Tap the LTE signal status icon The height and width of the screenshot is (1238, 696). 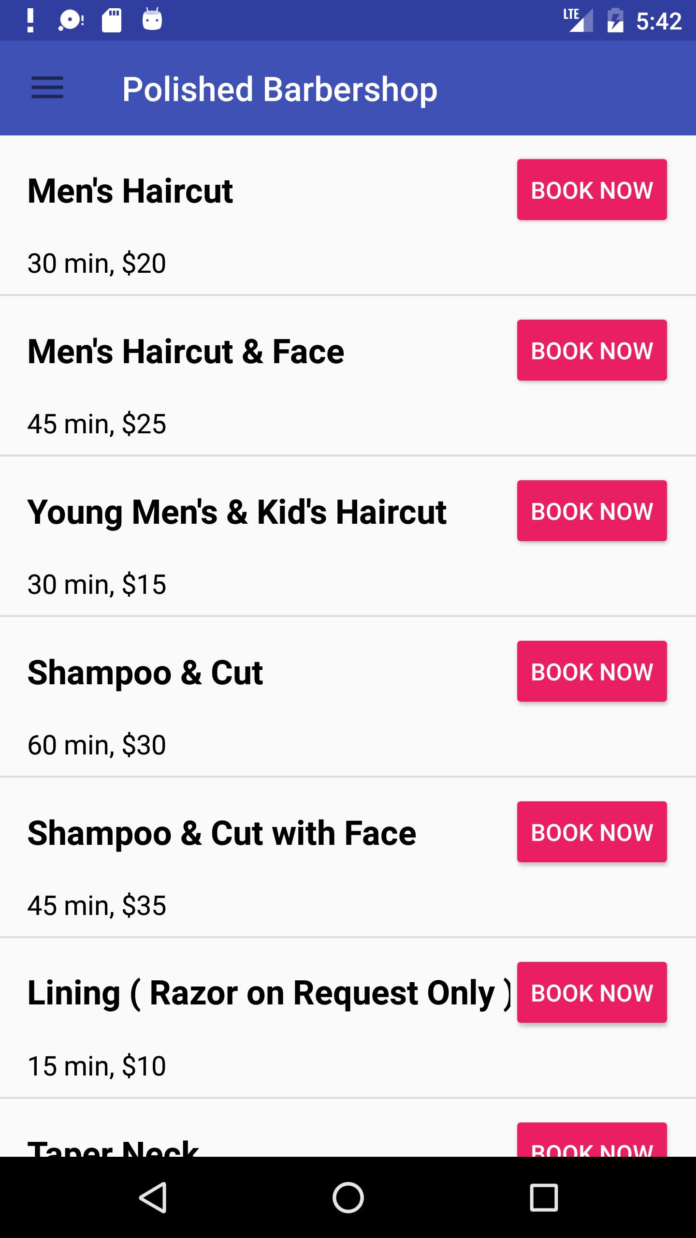[x=578, y=21]
